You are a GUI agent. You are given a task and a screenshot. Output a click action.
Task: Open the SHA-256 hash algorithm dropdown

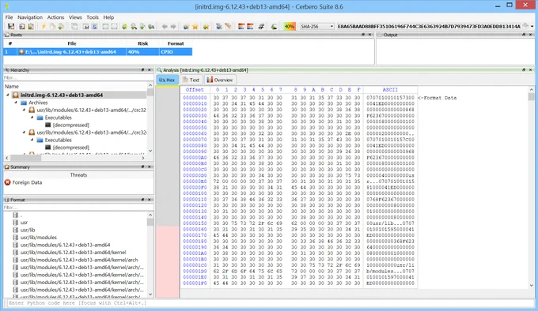(x=316, y=26)
